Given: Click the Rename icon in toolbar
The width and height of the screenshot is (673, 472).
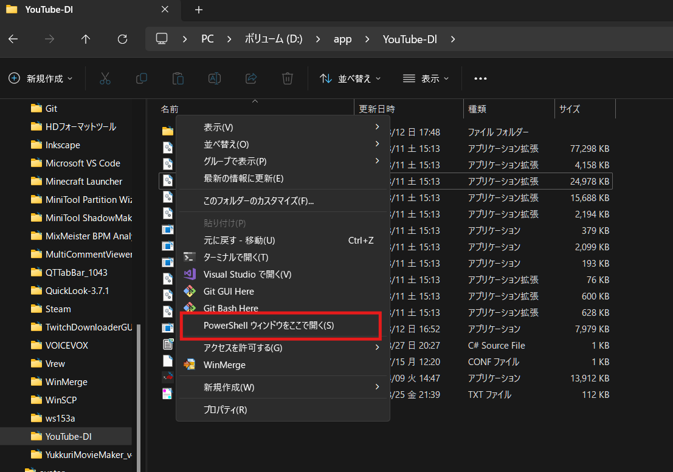Looking at the screenshot, I should (215, 78).
